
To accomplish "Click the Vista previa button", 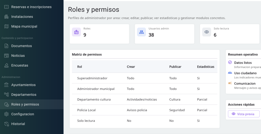I will pyautogui.click(x=244, y=114).
